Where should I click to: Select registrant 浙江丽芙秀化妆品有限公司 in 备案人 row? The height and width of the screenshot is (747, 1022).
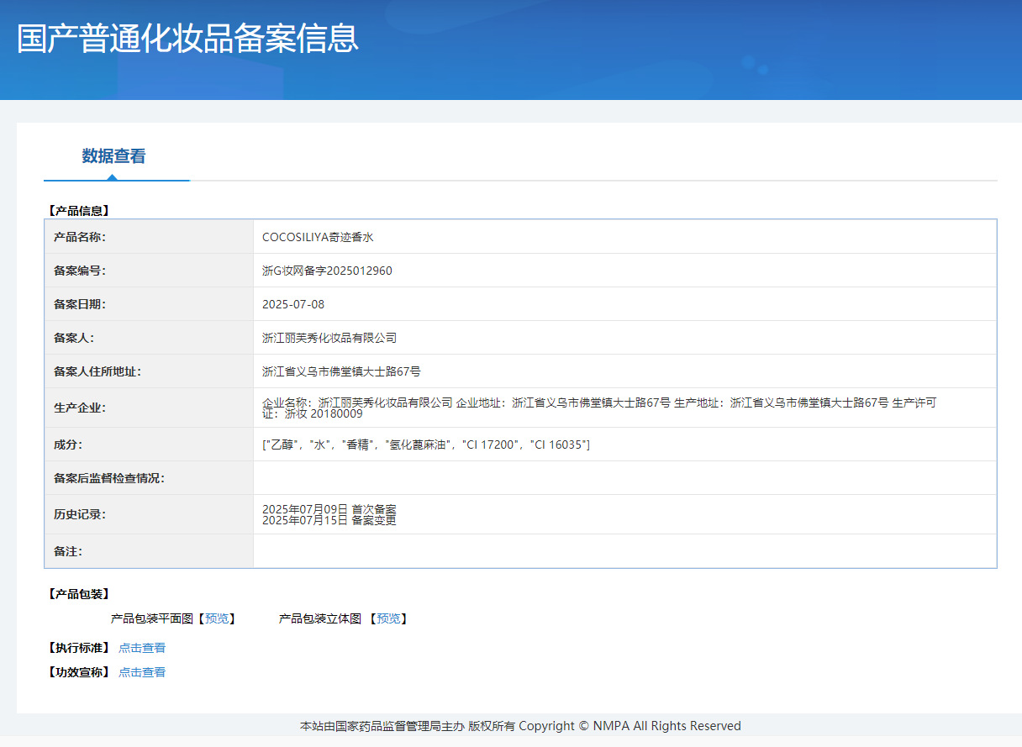(x=329, y=338)
